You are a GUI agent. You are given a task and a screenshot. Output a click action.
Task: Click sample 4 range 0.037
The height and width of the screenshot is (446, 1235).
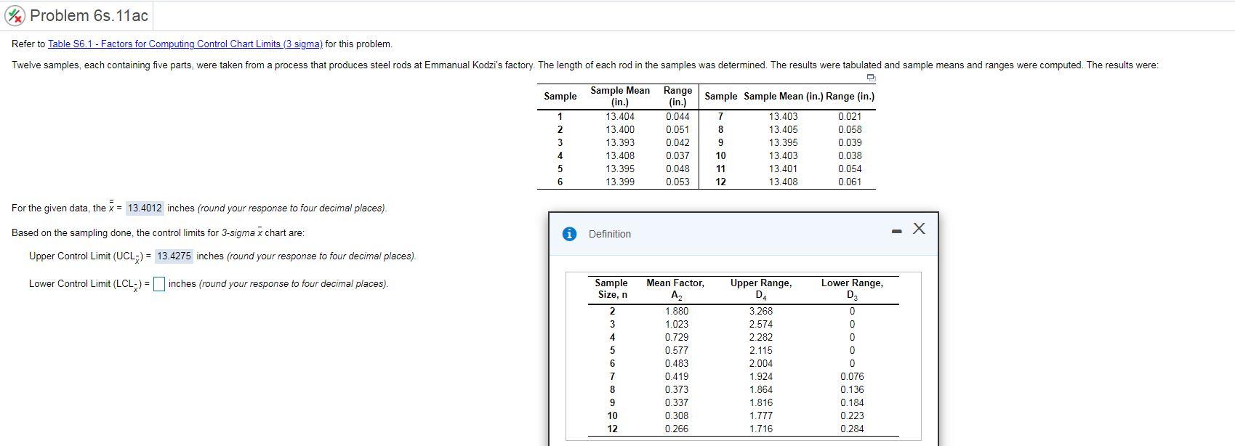click(x=677, y=155)
